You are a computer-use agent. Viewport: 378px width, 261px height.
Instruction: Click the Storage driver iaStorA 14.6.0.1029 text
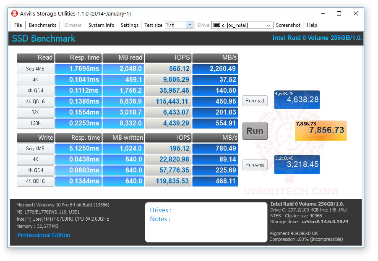click(309, 222)
